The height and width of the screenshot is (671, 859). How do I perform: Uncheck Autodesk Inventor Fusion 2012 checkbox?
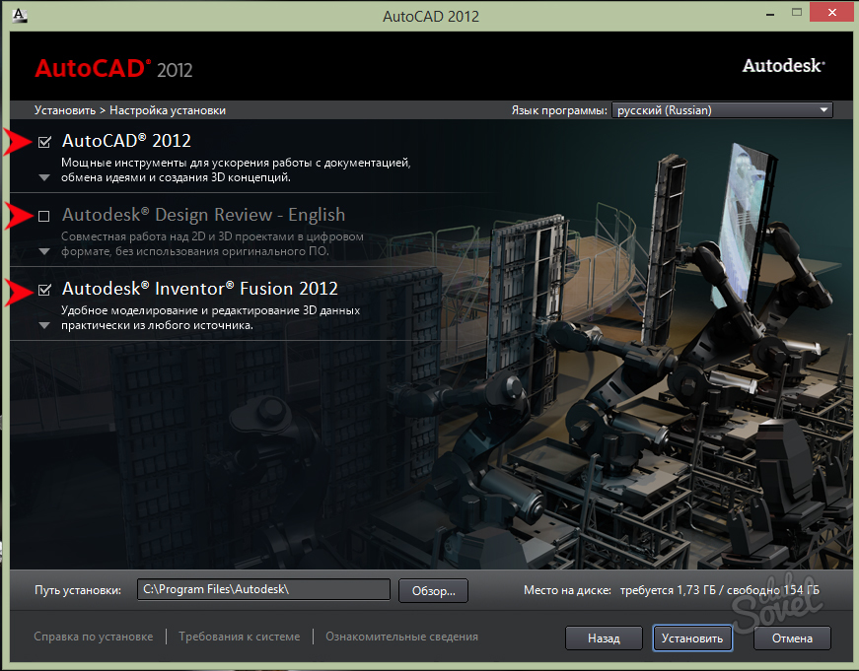(x=44, y=290)
